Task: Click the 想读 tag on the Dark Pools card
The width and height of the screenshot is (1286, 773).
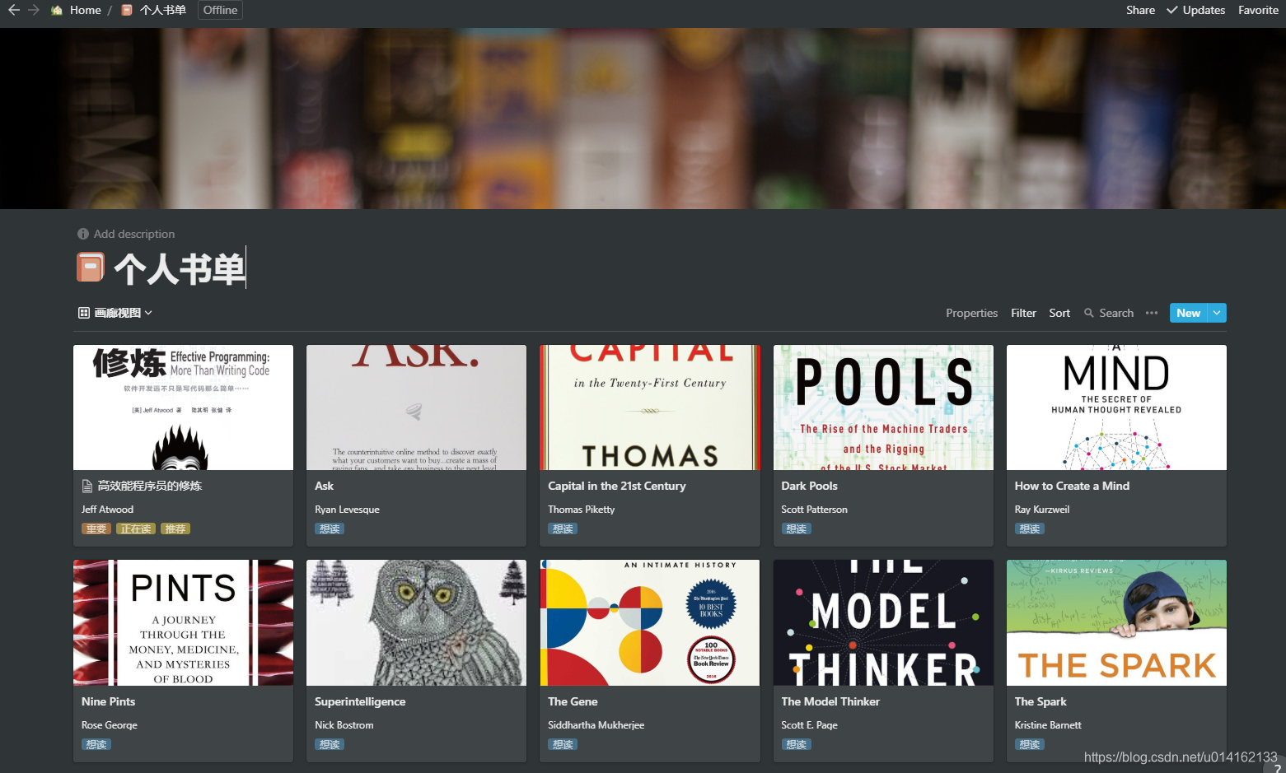Action: pos(797,529)
